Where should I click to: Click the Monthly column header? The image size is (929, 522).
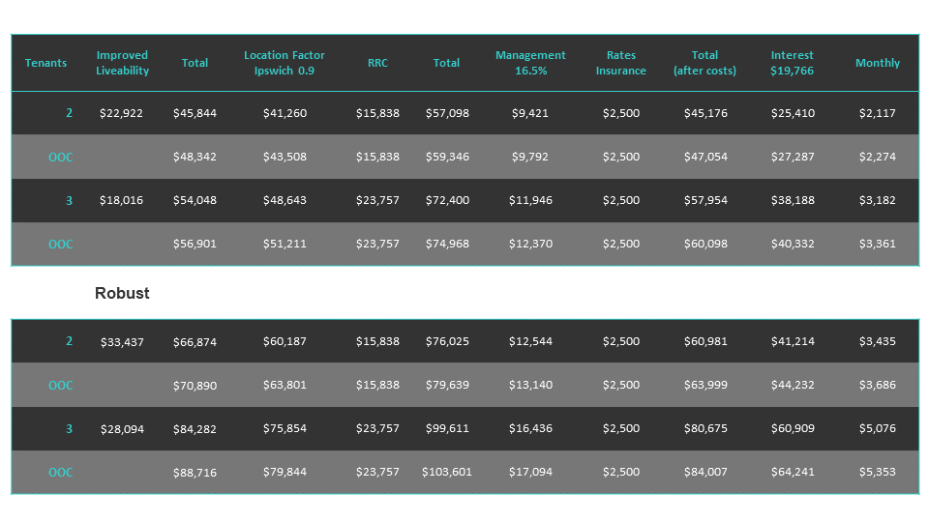878,63
